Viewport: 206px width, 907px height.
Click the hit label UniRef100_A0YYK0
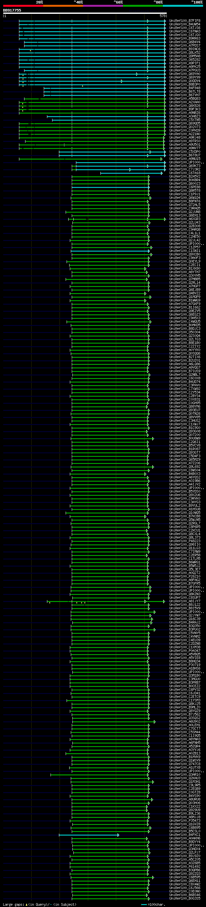click(185, 350)
